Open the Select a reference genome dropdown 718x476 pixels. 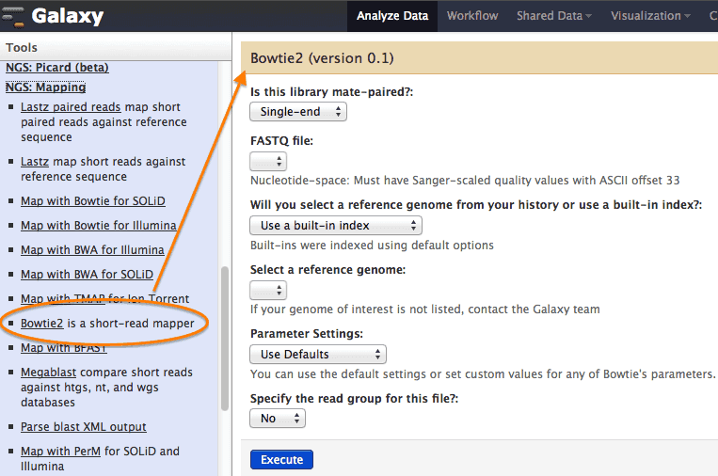[x=268, y=290]
